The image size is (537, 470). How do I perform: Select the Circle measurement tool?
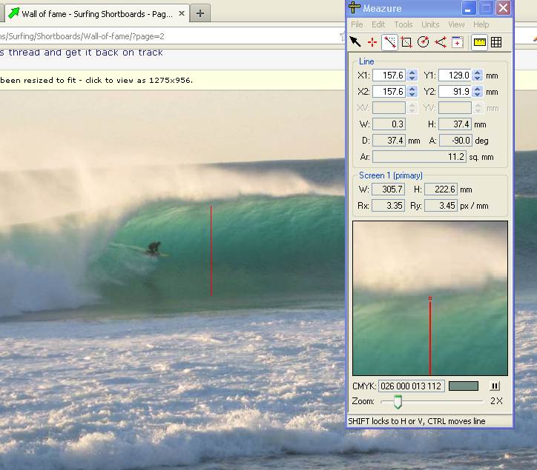[424, 42]
